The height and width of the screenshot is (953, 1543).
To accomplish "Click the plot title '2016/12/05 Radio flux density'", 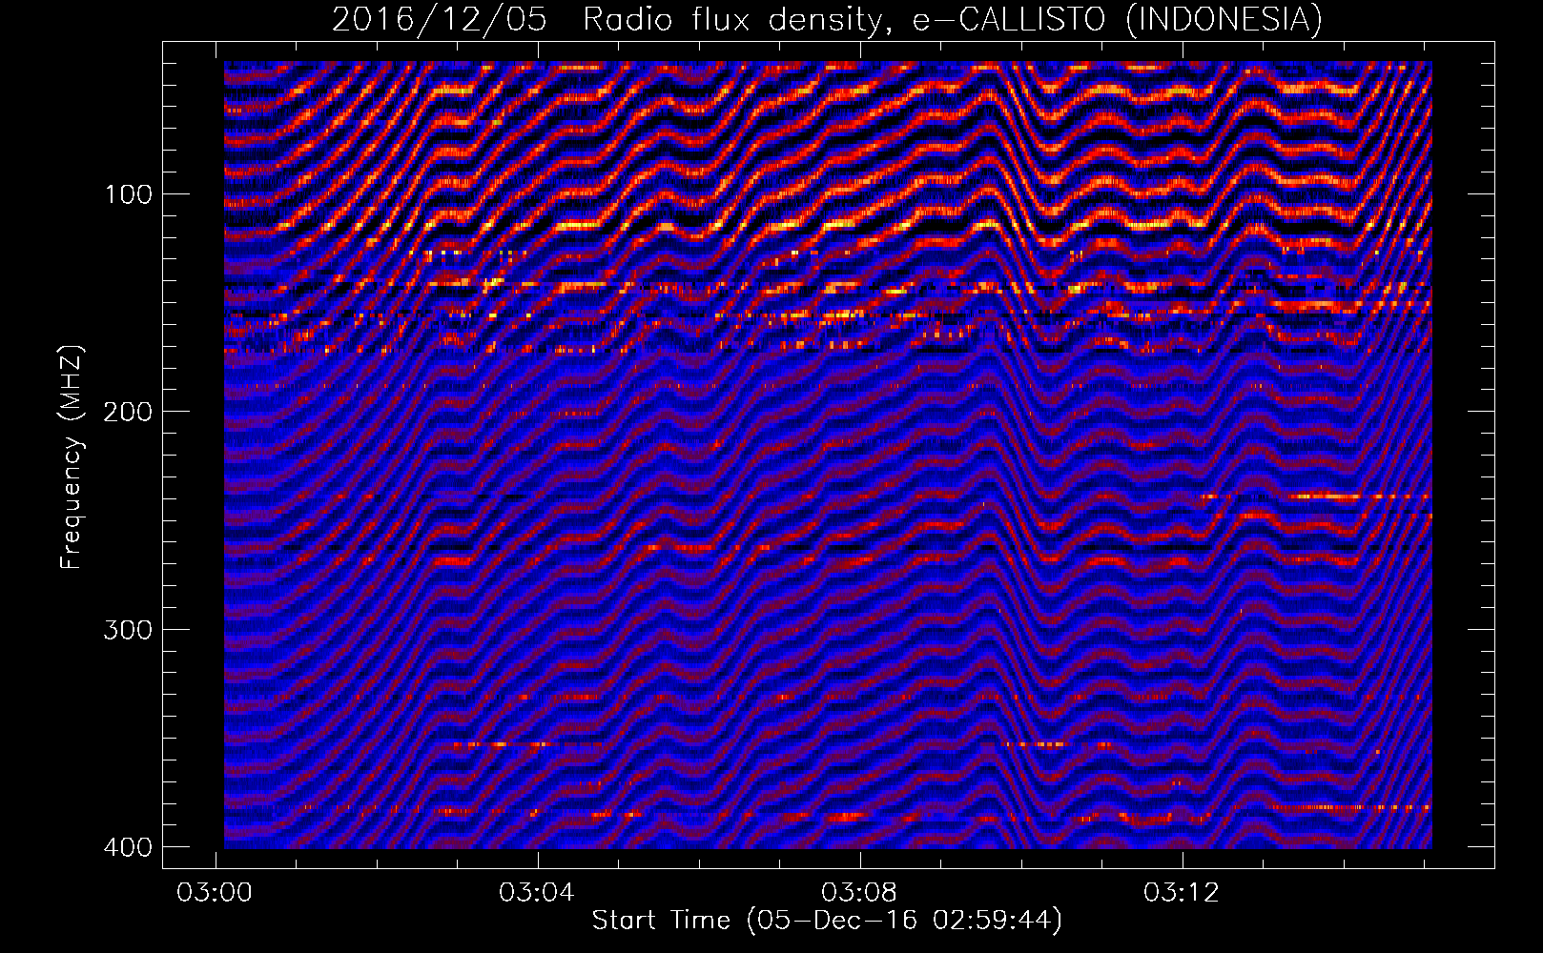I will click(827, 19).
